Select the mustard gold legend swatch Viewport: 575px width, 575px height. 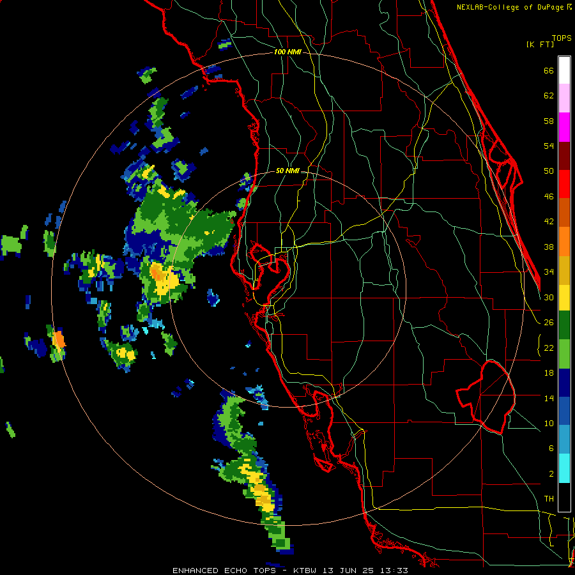pos(564,270)
